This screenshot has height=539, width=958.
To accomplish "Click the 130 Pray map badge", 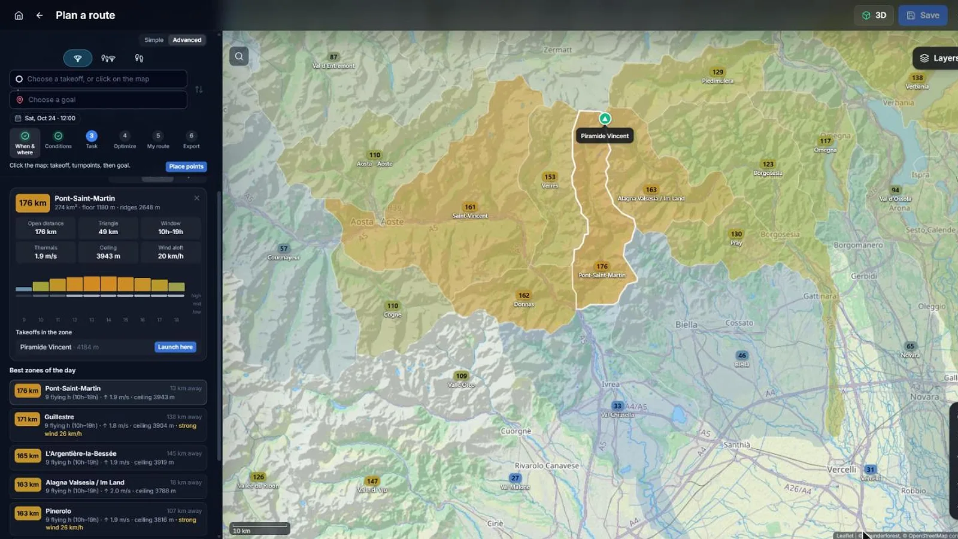I will point(736,234).
